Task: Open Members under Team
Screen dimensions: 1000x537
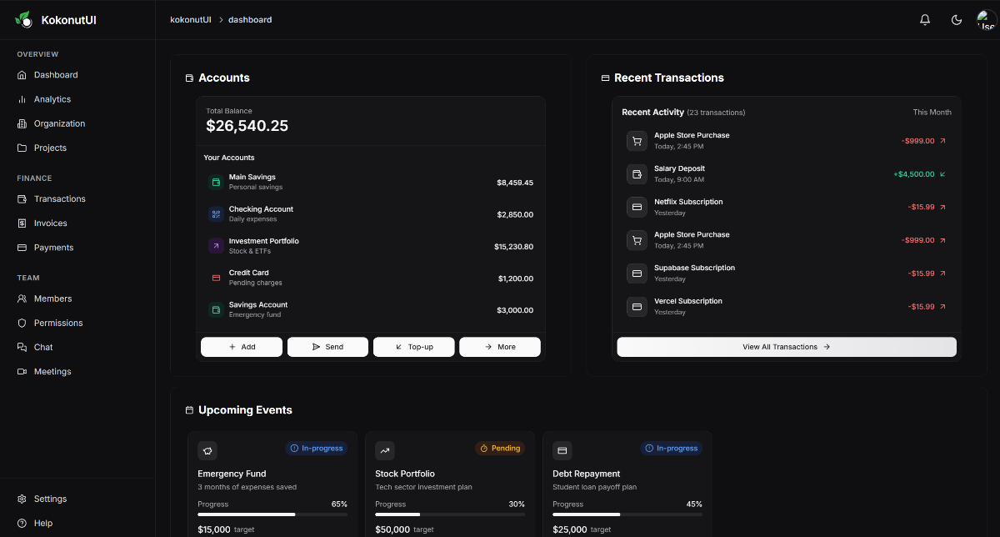Action: pos(52,299)
